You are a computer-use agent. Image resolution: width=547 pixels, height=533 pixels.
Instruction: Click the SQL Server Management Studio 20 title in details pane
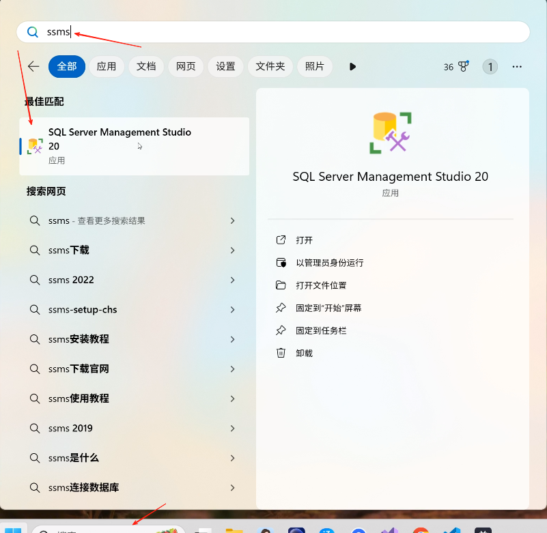[x=391, y=177]
